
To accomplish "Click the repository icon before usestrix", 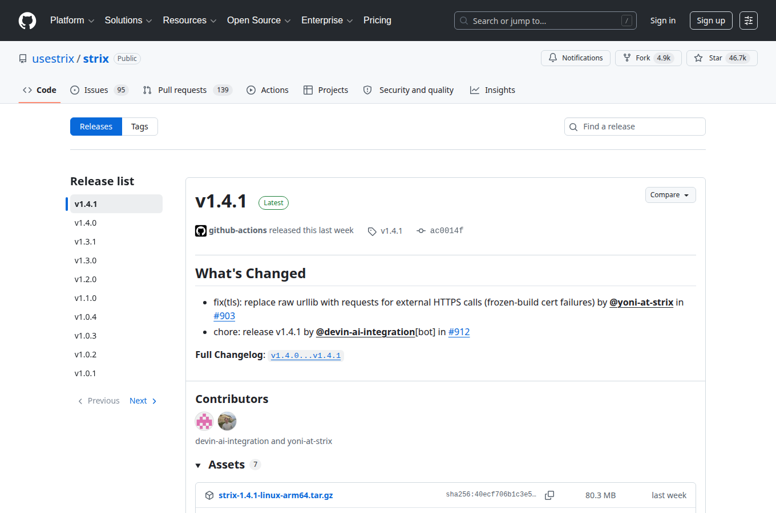I will 23,59.
